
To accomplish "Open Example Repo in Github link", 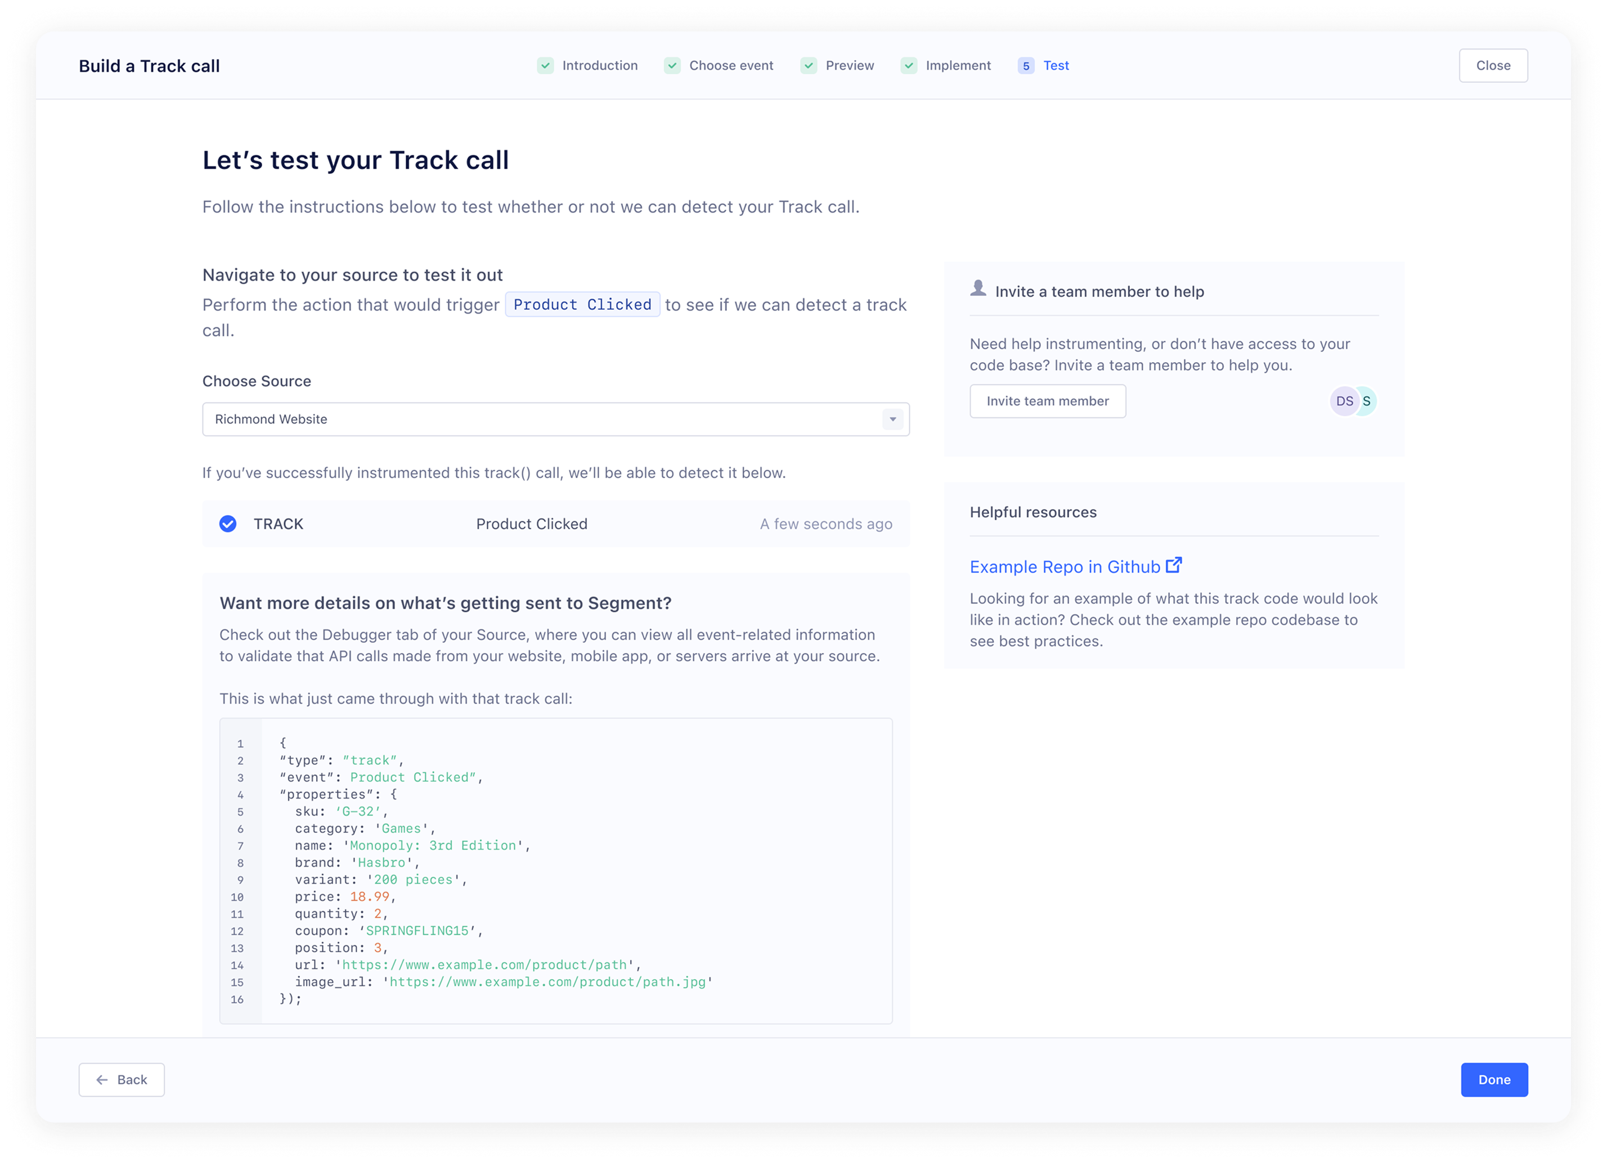I will point(1064,567).
